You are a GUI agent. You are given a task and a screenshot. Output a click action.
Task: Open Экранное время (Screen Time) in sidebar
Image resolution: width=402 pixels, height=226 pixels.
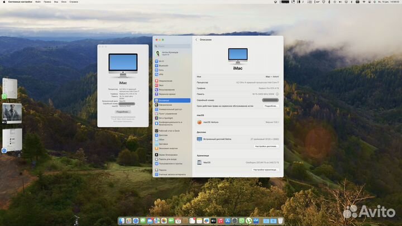click(173, 94)
